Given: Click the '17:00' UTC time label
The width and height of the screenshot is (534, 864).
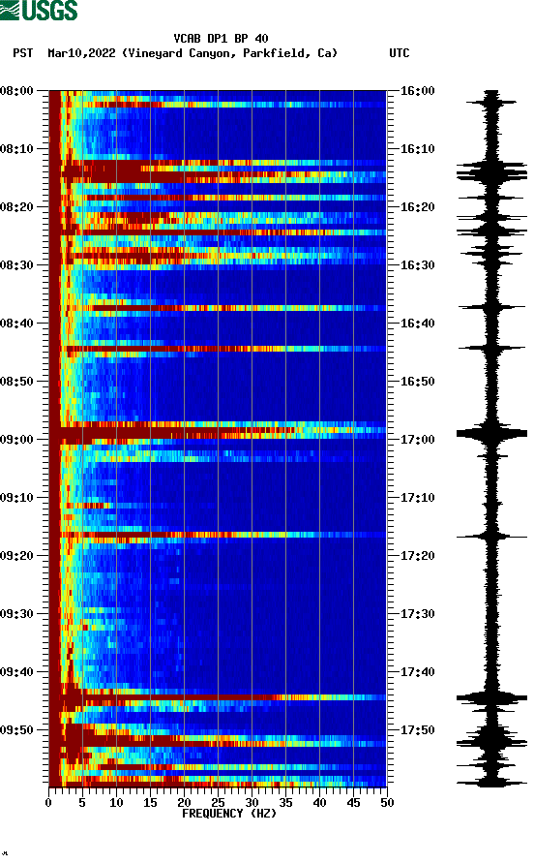Looking at the screenshot, I should click(x=417, y=440).
